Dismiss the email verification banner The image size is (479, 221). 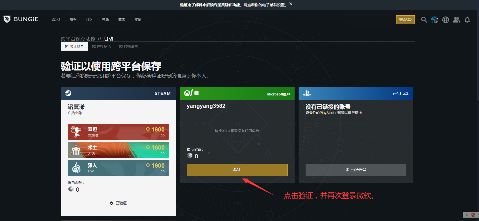coord(291,4)
